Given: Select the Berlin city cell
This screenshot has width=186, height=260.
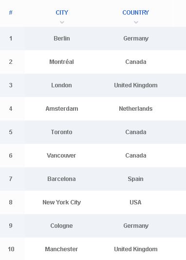Looking at the screenshot, I should 62,39.
